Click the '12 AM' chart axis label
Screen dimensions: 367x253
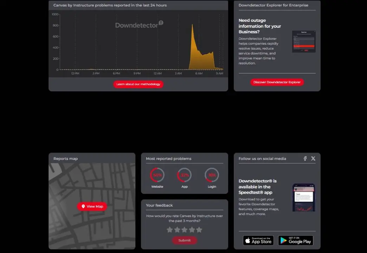point(157,73)
